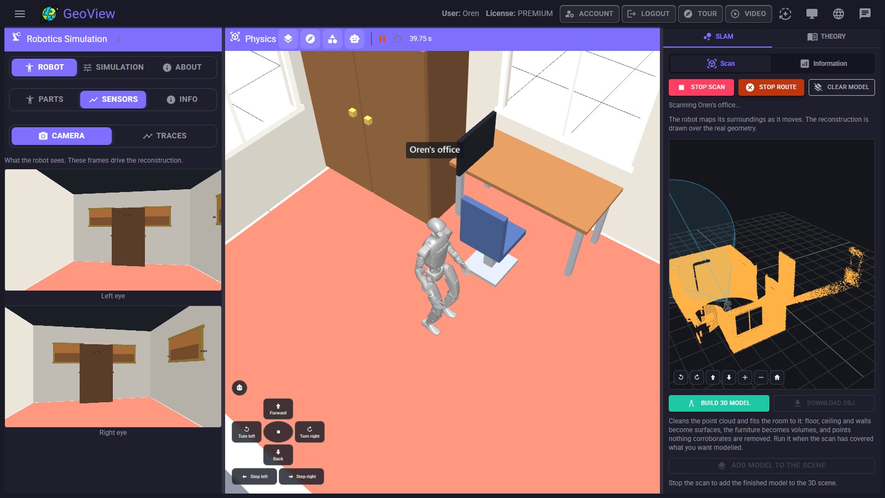This screenshot has width=885, height=498.
Task: Click the robot face icon in Physics toolbar
Action: point(355,39)
